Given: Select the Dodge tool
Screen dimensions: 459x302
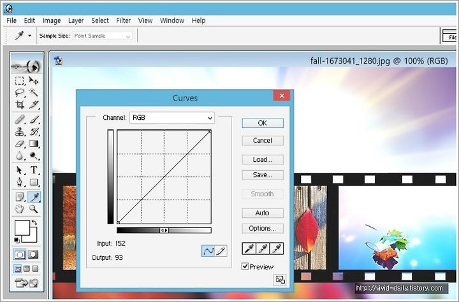Looking at the screenshot, I should (33, 155).
